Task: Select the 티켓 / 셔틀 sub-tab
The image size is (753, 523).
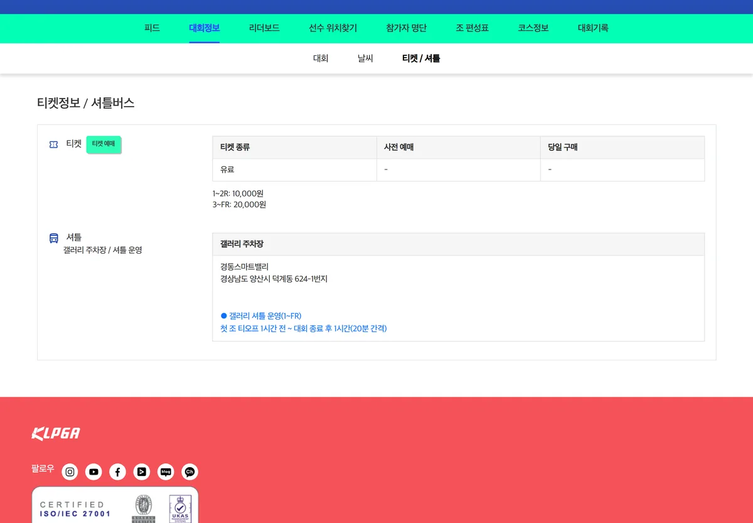Action: click(x=421, y=58)
